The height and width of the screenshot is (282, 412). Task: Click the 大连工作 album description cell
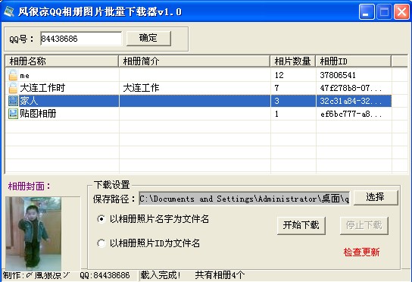coord(141,88)
